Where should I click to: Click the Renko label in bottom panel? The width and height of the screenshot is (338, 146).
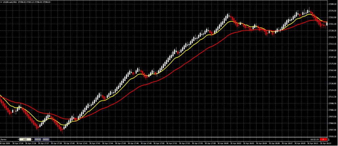tap(3, 139)
